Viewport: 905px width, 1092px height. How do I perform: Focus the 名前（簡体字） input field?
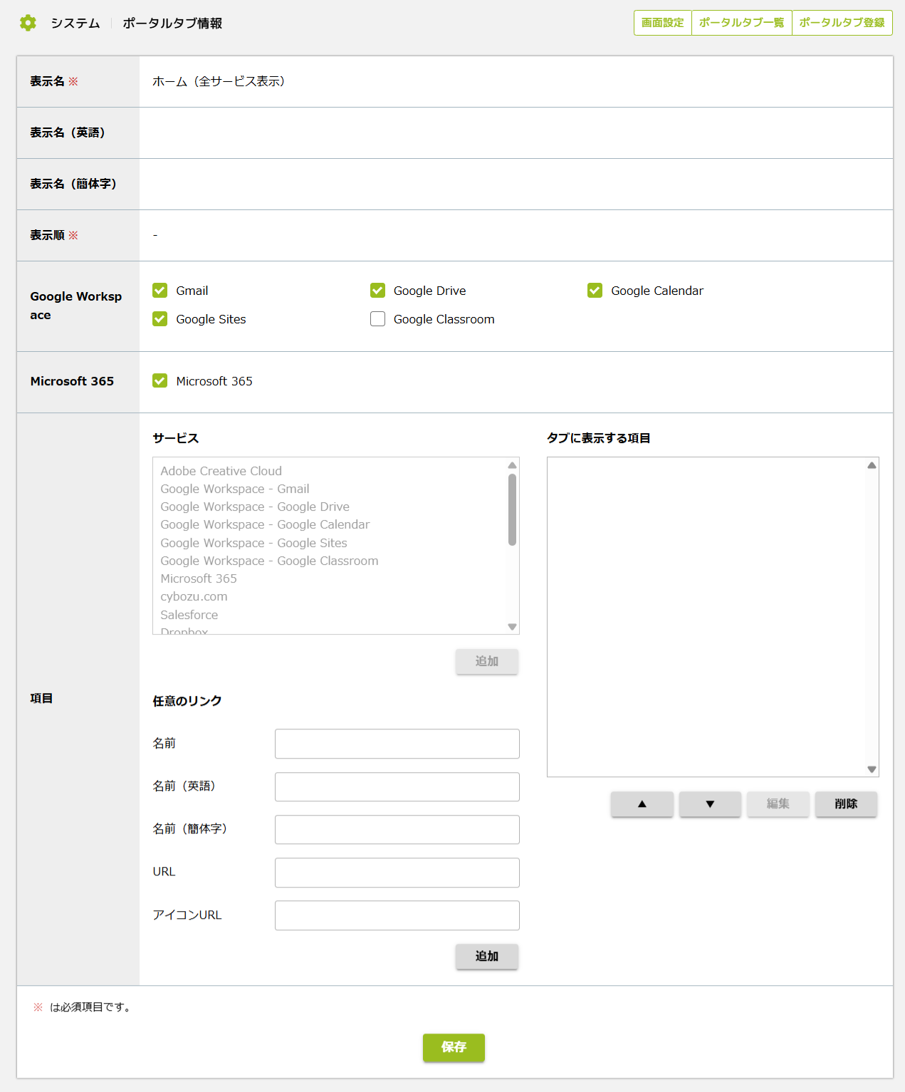(x=397, y=829)
